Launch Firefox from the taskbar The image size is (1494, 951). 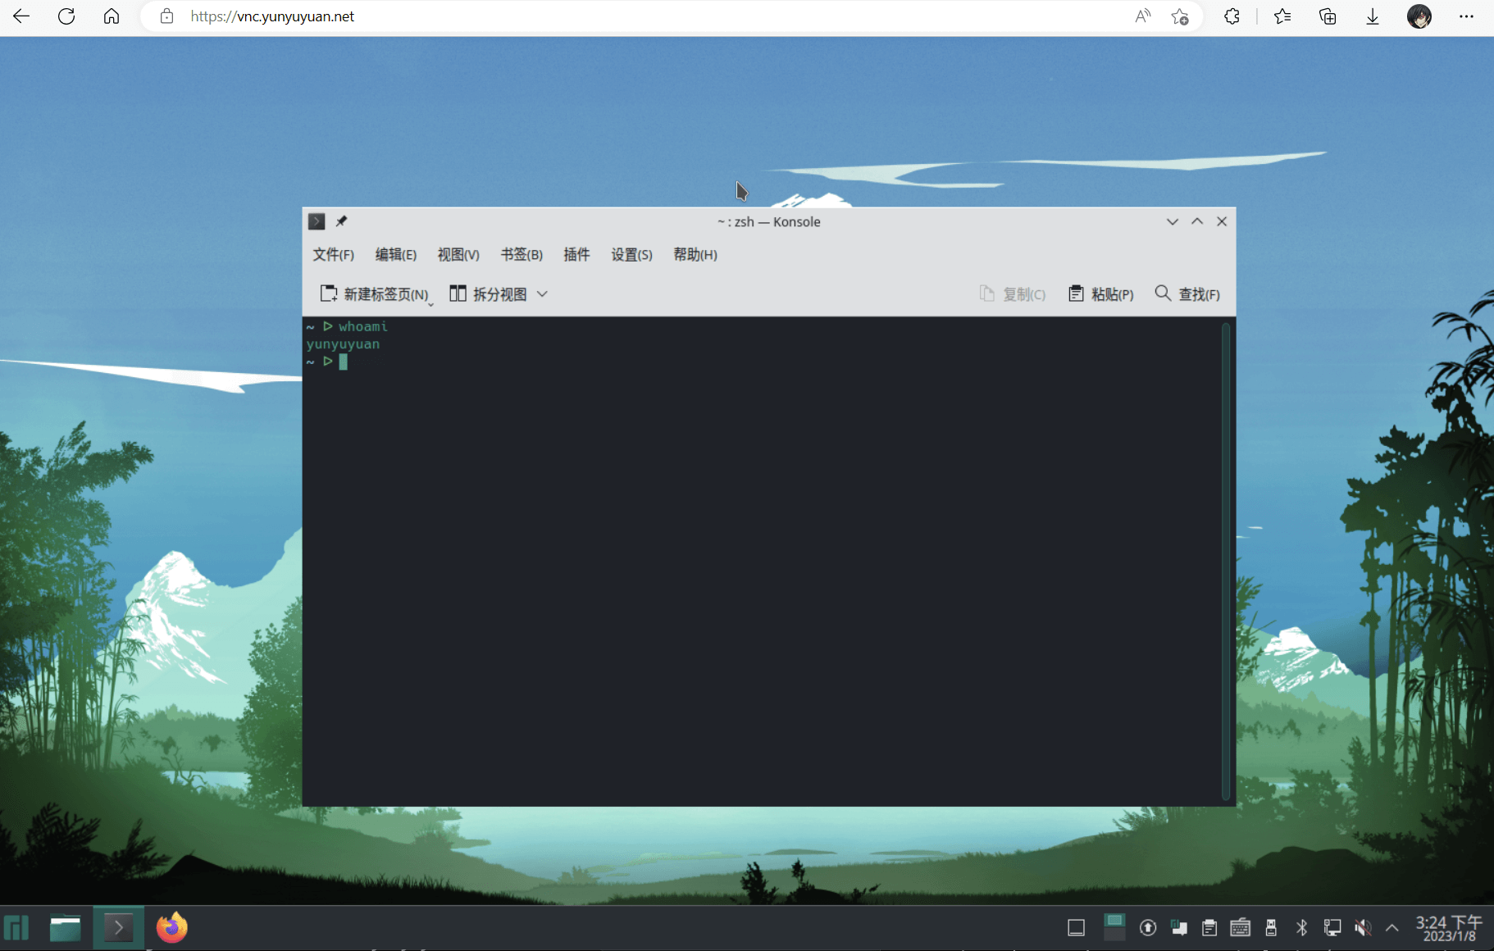(172, 927)
